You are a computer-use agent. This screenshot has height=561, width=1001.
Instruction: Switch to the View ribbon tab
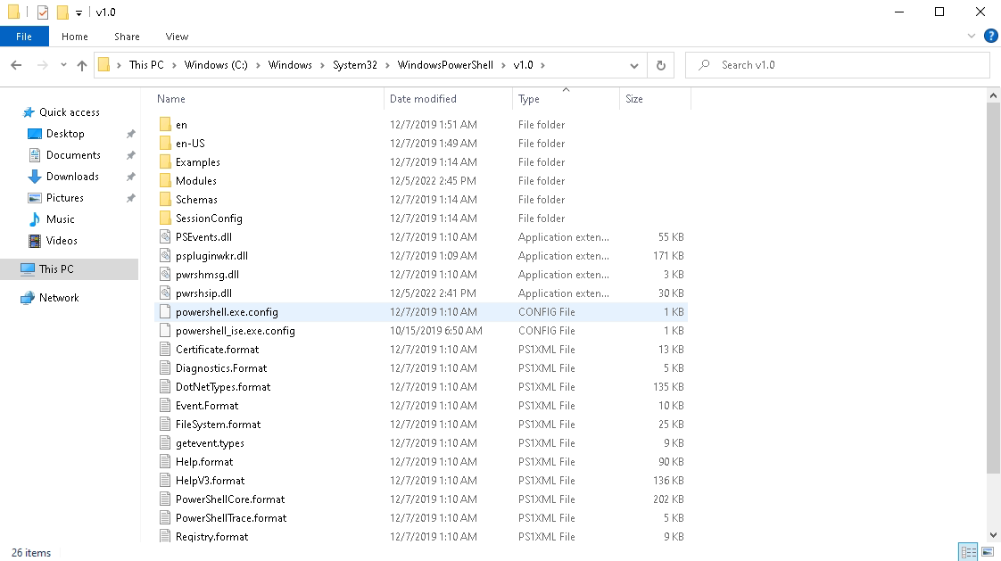(177, 37)
